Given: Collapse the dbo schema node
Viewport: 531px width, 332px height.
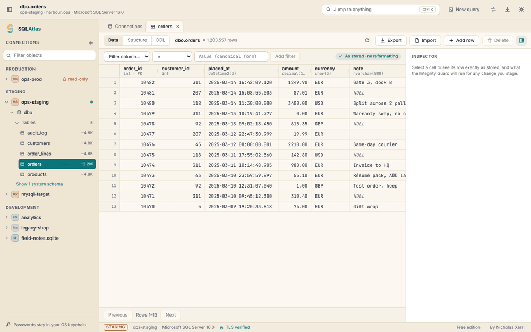Looking at the screenshot, I should (12, 112).
